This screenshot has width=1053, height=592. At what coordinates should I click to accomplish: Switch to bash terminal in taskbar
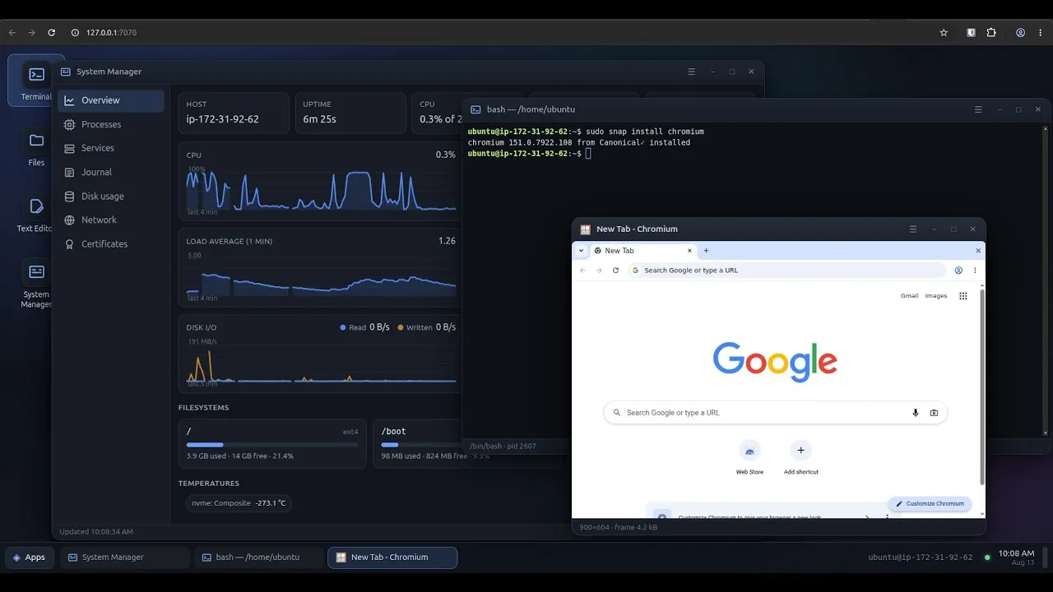pyautogui.click(x=258, y=557)
